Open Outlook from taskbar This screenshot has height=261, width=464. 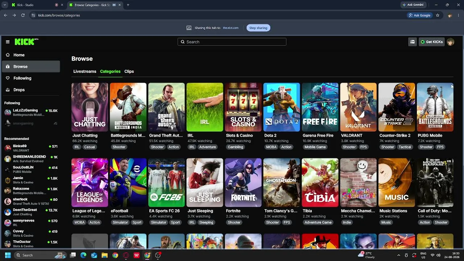pos(94,255)
